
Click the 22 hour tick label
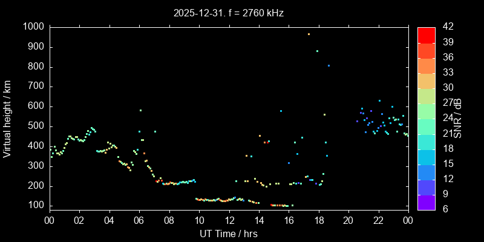pos(378,221)
